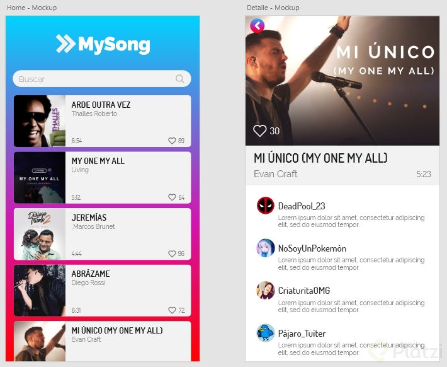Select the Home - Mockup artboard label
Screen dimensions: 447x367
pos(31,8)
